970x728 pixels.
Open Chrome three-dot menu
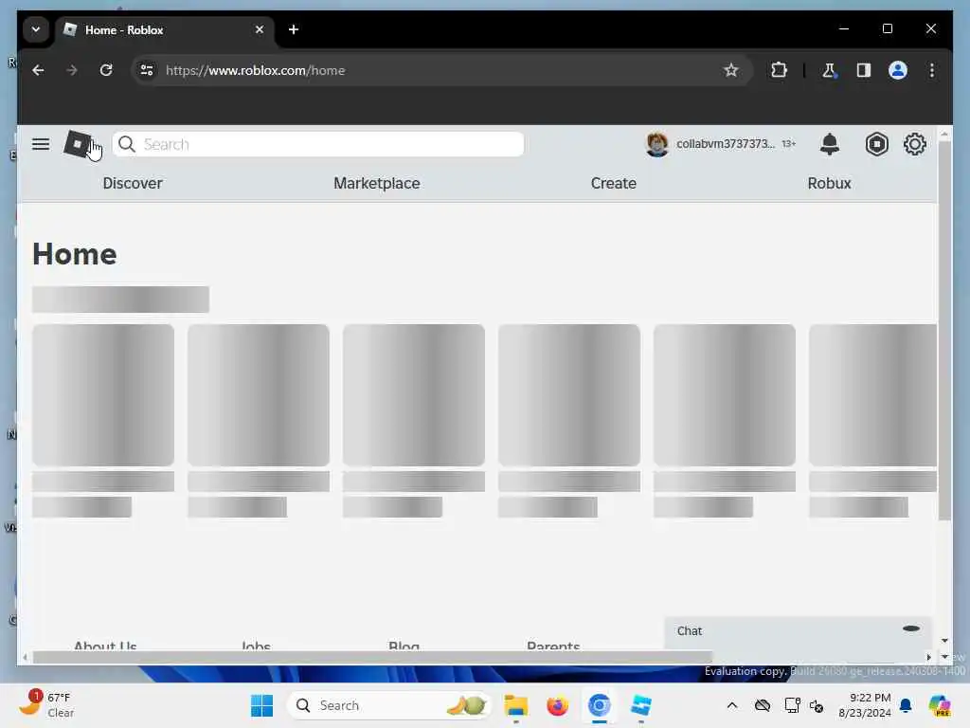click(932, 70)
